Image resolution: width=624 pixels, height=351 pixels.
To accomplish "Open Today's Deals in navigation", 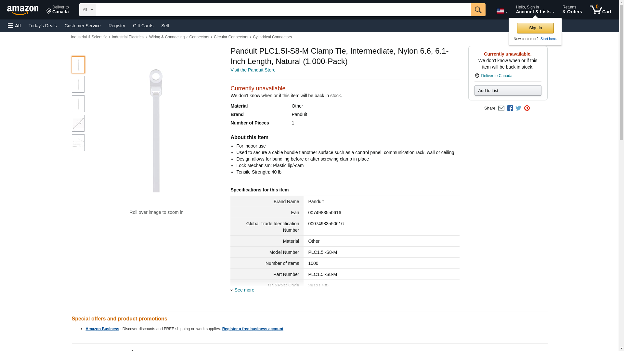I will point(43,26).
